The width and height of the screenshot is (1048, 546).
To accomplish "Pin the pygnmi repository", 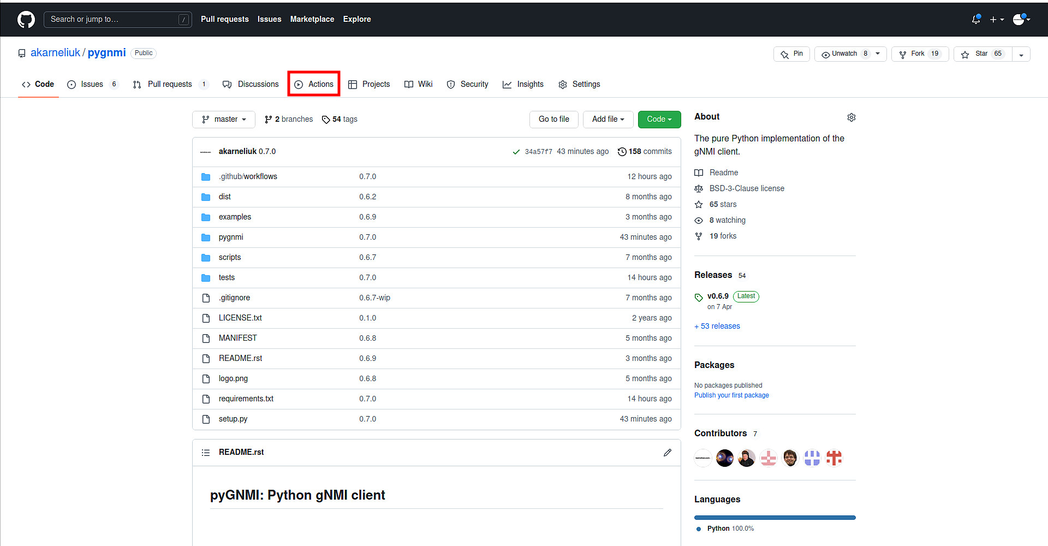I will [791, 54].
